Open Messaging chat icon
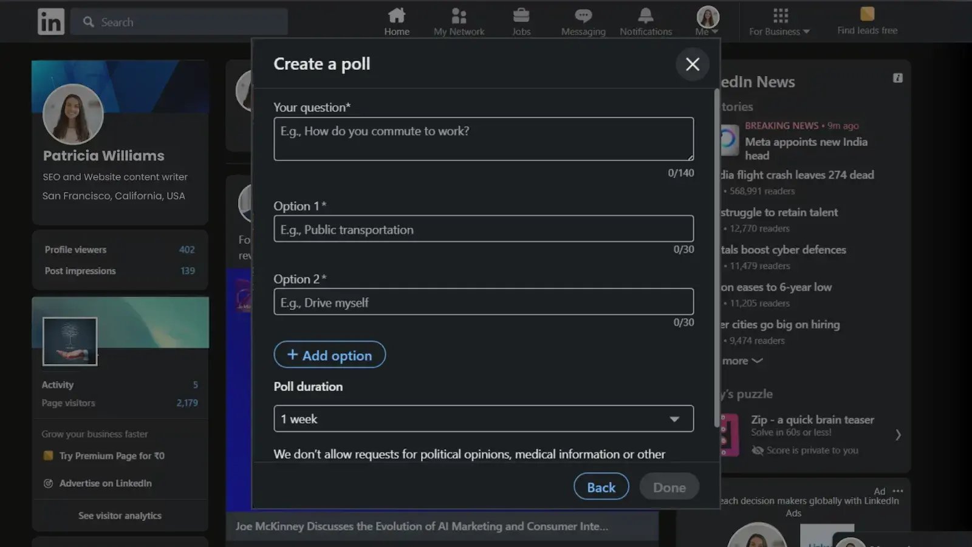This screenshot has width=972, height=547. (583, 16)
